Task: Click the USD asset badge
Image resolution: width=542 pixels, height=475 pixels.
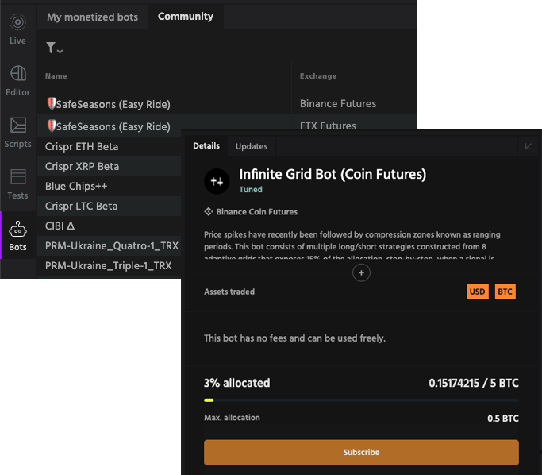Action: (x=478, y=292)
